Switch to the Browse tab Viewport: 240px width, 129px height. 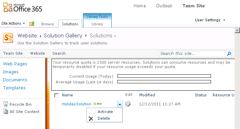pyautogui.click(x=48, y=24)
